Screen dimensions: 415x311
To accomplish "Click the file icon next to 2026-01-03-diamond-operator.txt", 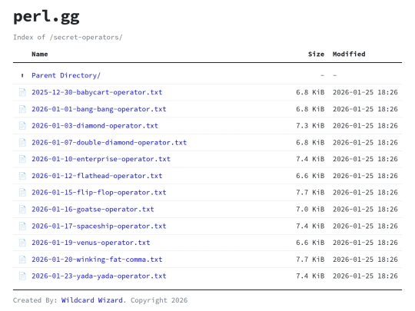I will click(22, 126).
